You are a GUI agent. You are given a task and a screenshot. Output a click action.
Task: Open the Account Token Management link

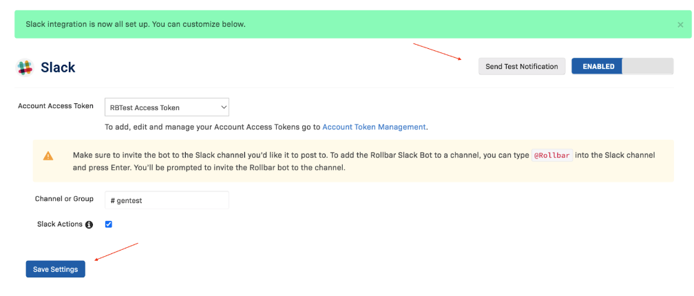[374, 127]
